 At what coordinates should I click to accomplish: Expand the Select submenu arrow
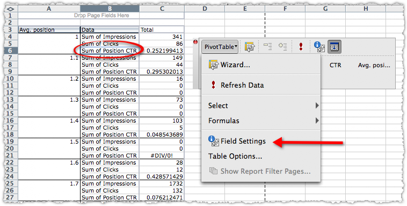[317, 105]
